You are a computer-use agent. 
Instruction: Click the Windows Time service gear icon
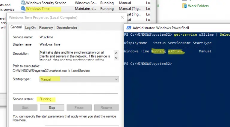(23, 8)
